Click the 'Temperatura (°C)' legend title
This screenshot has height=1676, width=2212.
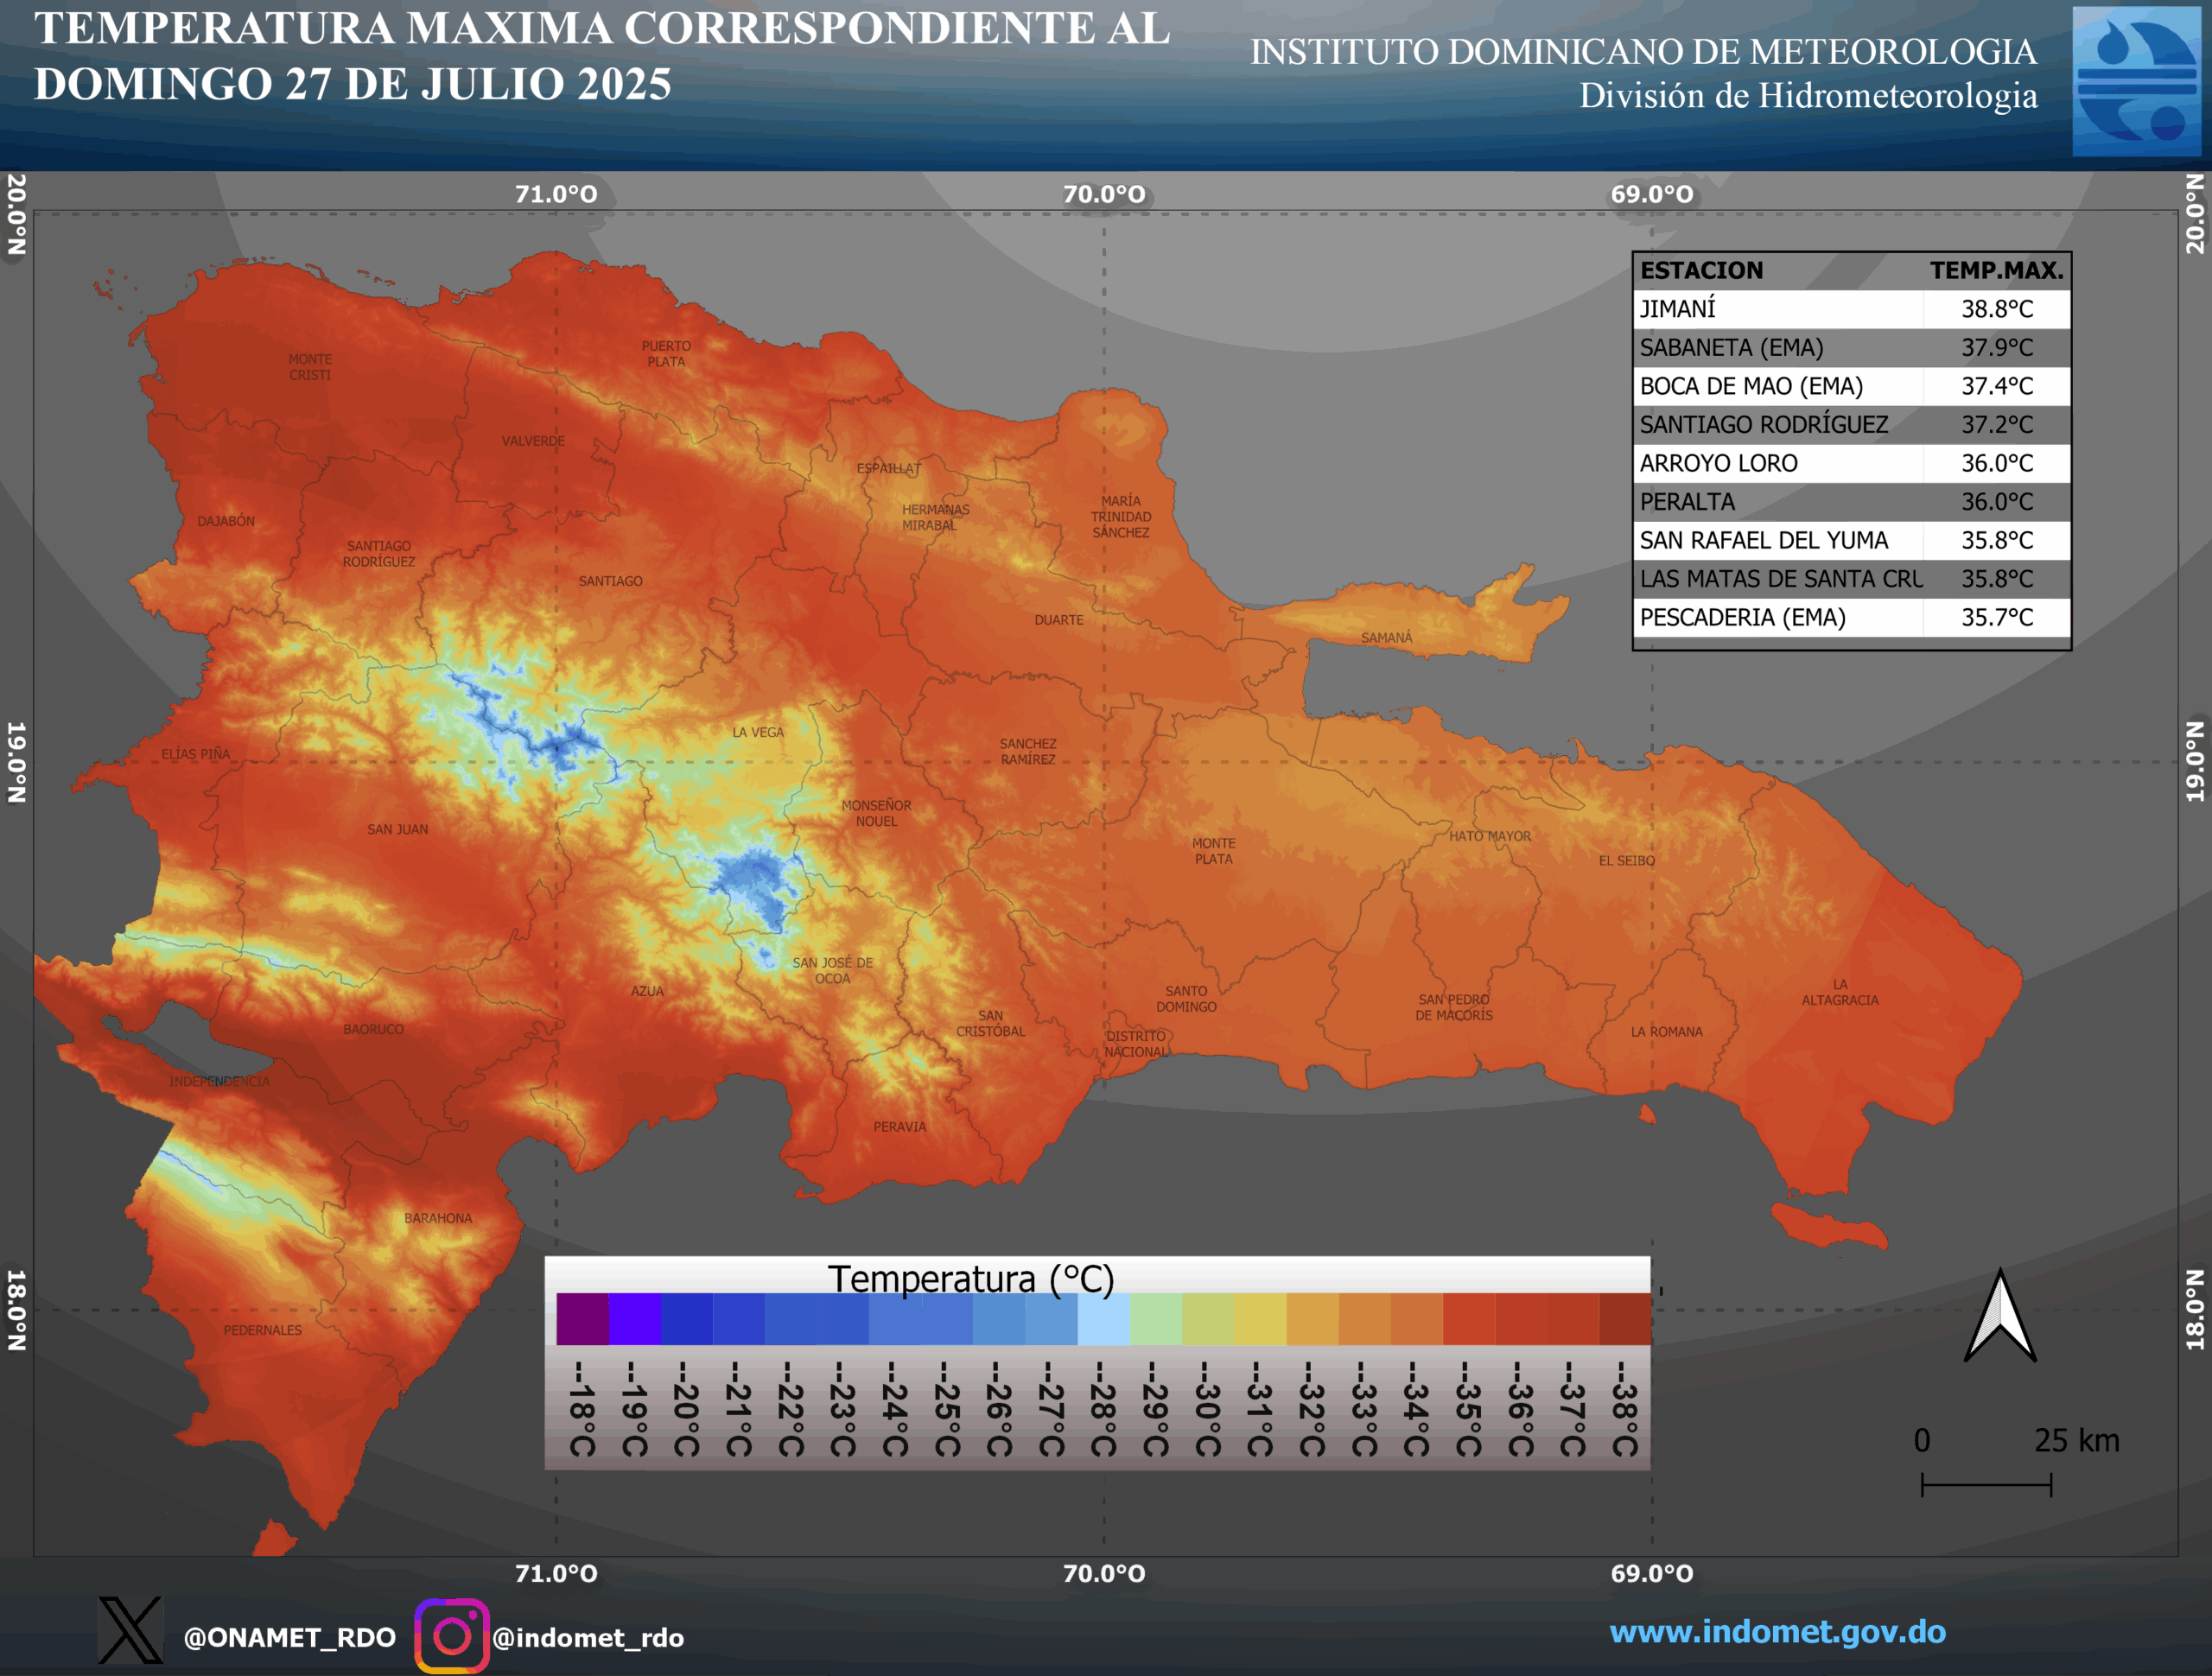971,1279
